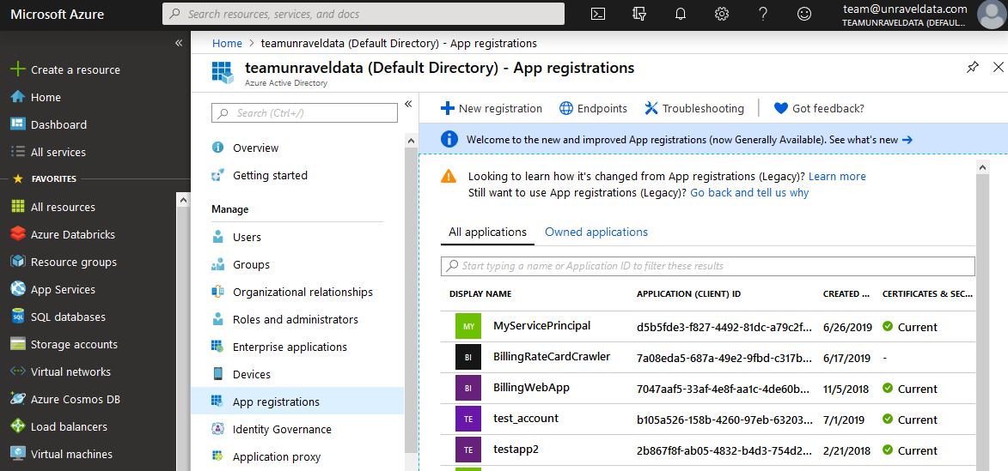Viewport: 1008px width, 471px height.
Task: Open Roles and administrators
Action: [297, 319]
